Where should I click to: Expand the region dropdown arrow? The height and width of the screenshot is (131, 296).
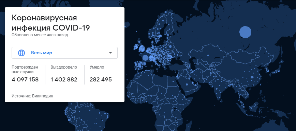click(x=110, y=53)
